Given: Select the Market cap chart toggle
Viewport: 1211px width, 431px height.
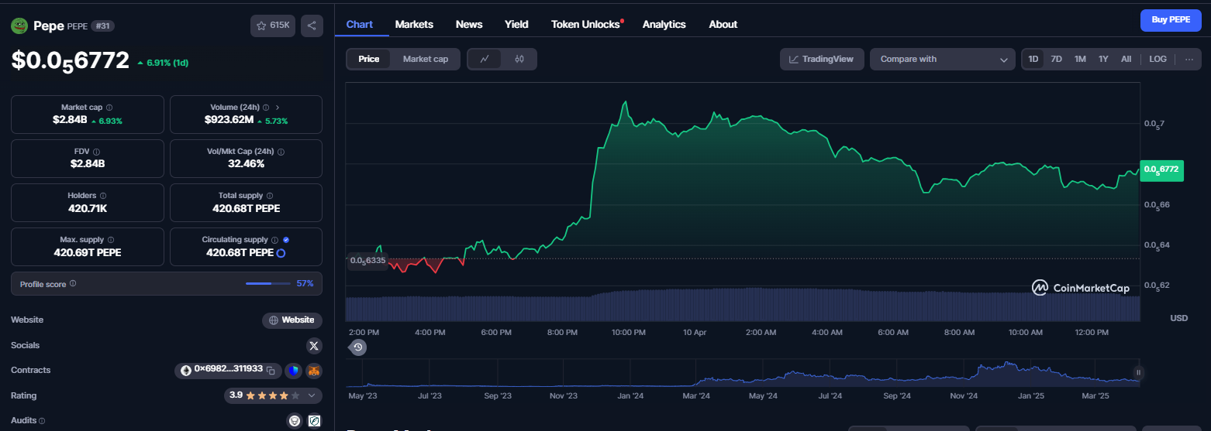Looking at the screenshot, I should point(425,59).
